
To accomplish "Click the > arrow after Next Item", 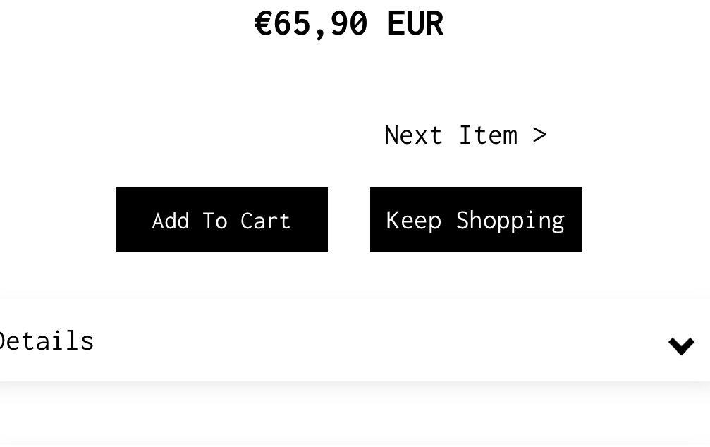I will coord(540,135).
